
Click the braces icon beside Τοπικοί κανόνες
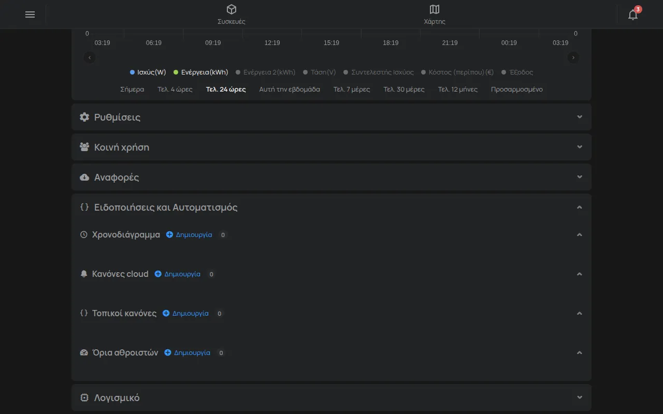[x=84, y=313]
